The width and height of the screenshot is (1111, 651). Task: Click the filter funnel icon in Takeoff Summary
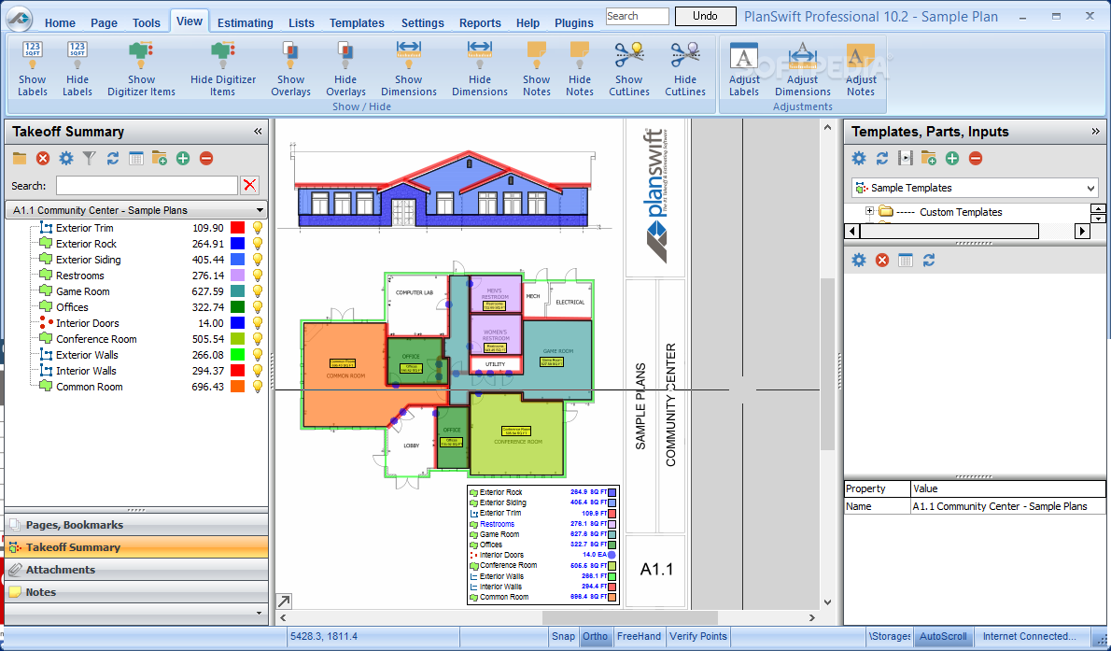(x=90, y=159)
